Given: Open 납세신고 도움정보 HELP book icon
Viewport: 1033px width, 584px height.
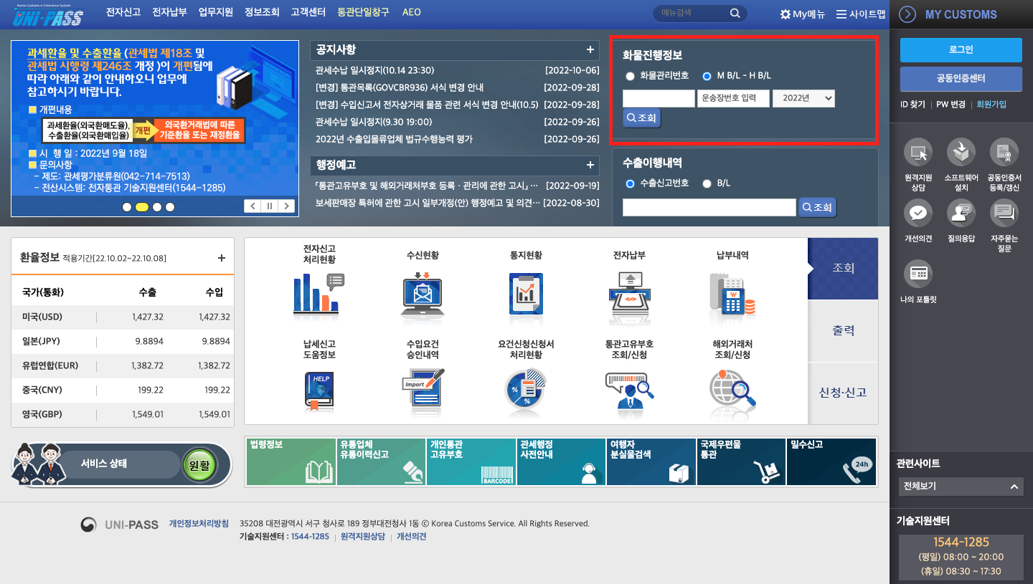Looking at the screenshot, I should click(318, 391).
